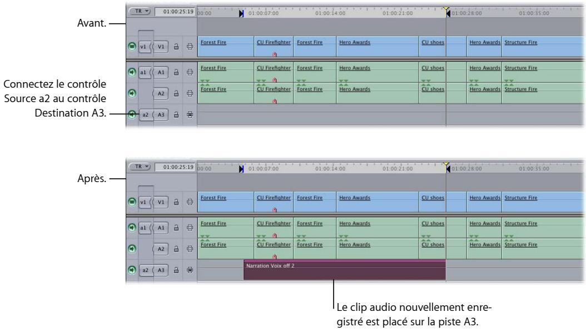
Task: Select Structure Fire clip on A1, Après timeline
Action: tap(543, 228)
